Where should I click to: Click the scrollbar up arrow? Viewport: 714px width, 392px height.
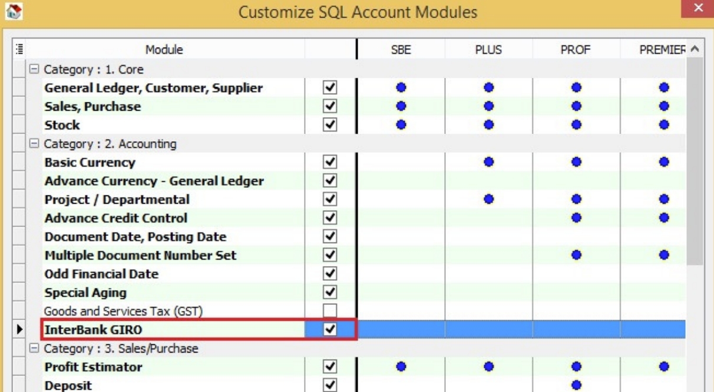[x=694, y=50]
